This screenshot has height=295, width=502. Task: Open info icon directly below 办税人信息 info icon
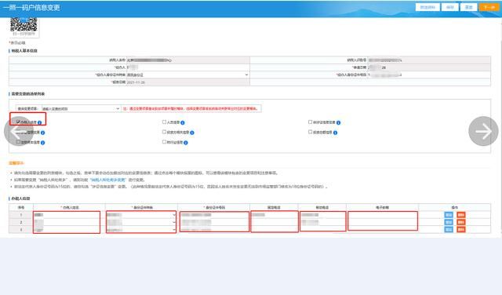pos(42,133)
